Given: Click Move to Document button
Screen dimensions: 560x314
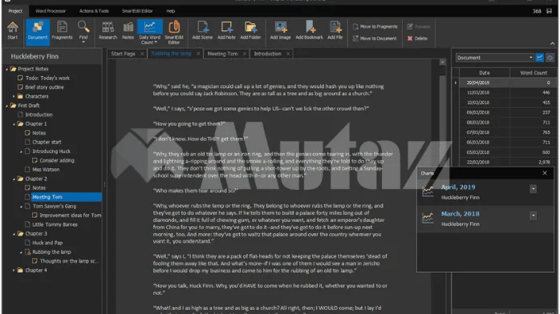Looking at the screenshot, I should click(375, 38).
